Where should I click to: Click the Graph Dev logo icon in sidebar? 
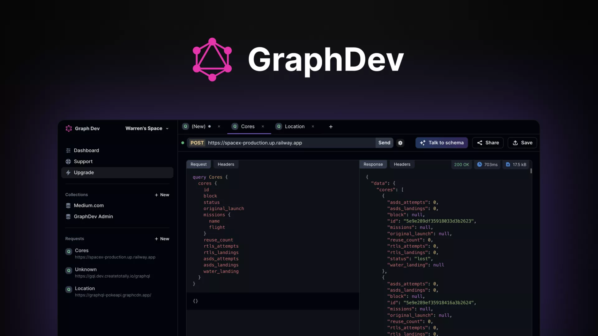pos(69,128)
